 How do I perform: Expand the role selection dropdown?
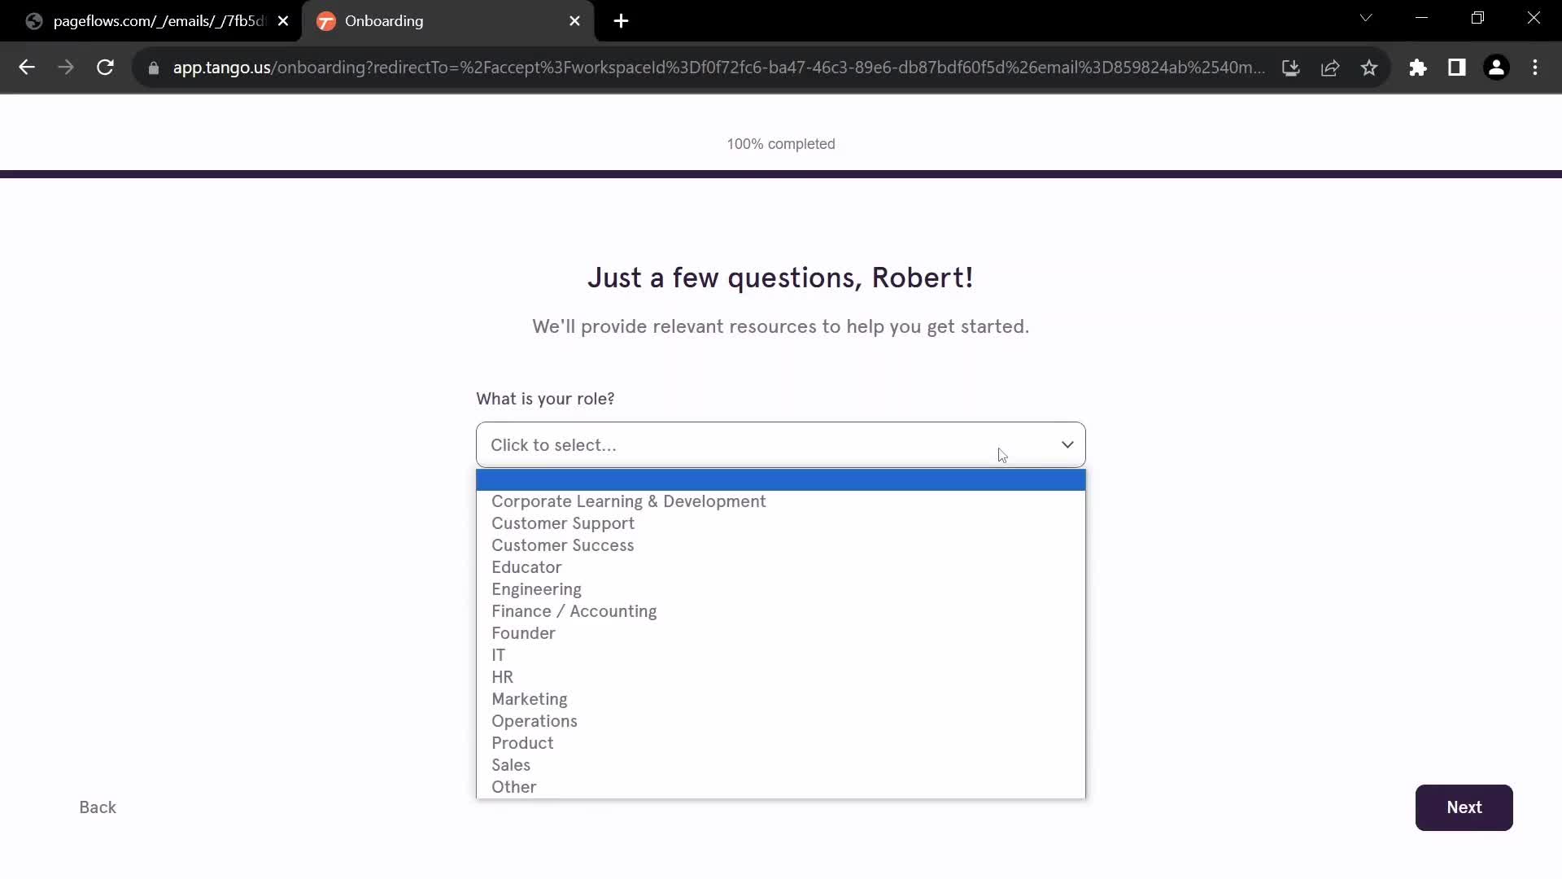pos(781,444)
